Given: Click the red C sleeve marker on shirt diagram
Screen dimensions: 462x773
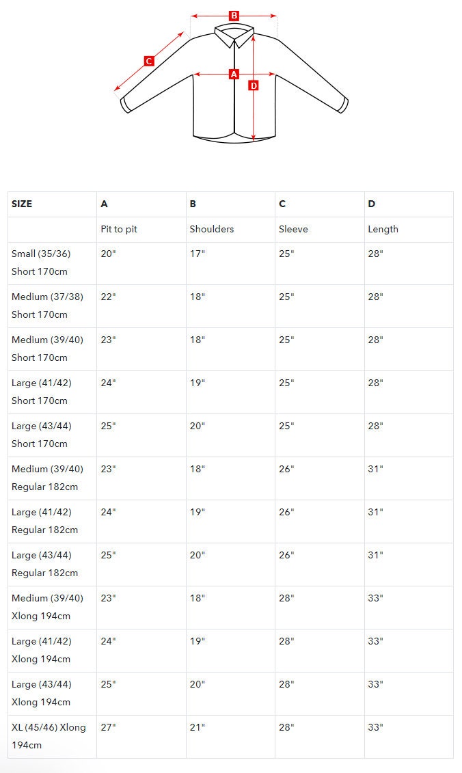Looking at the screenshot, I should tap(149, 62).
